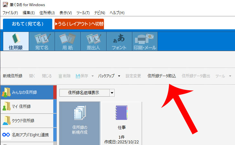Expand the 保存 dropdown arrow

point(92,76)
